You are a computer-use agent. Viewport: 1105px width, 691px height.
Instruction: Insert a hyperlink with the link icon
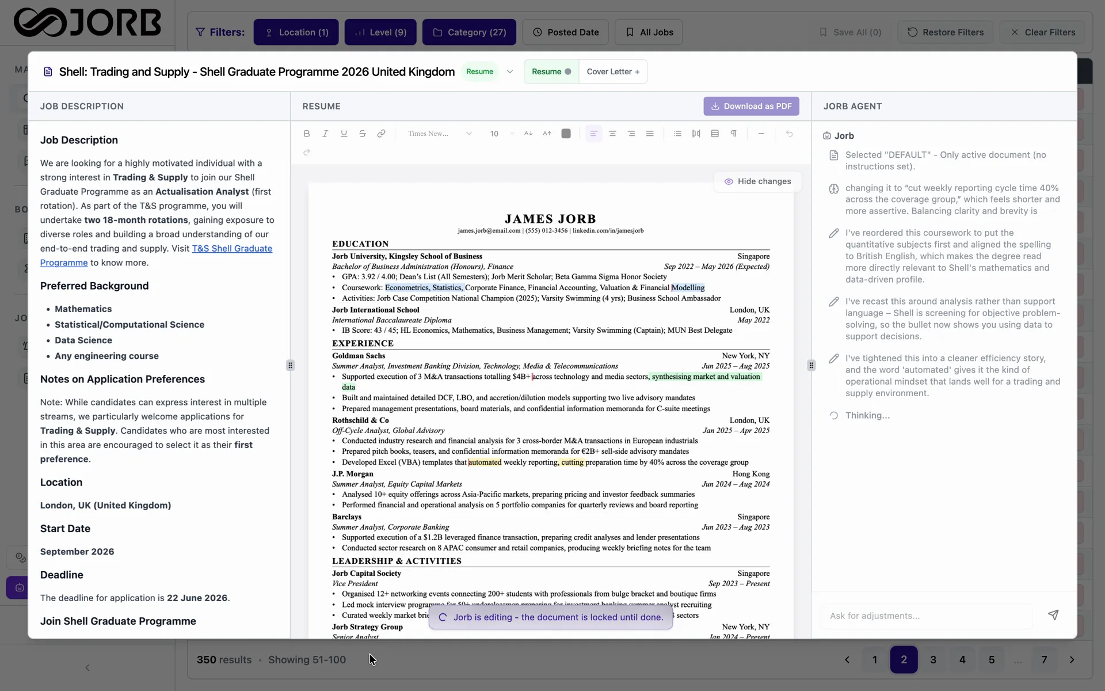(381, 134)
